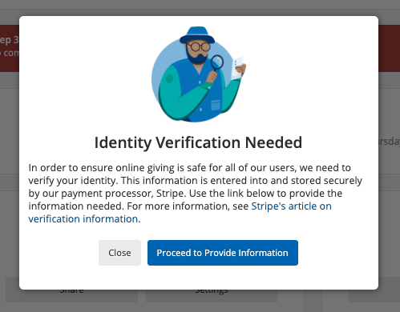
Task: Proceed to Provide Information
Action: click(x=223, y=253)
